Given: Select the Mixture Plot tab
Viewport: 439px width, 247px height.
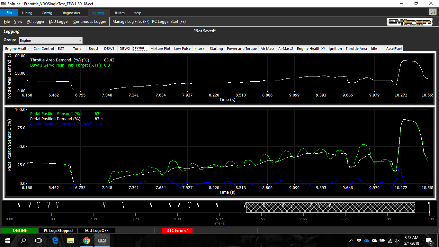Looking at the screenshot, I should coord(160,49).
